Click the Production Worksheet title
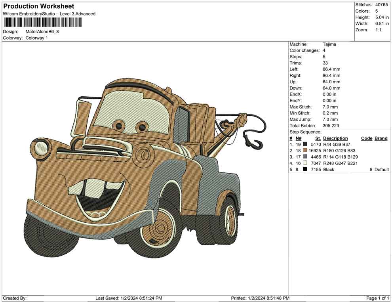The height and width of the screenshot is (302, 392). pyautogui.click(x=38, y=6)
